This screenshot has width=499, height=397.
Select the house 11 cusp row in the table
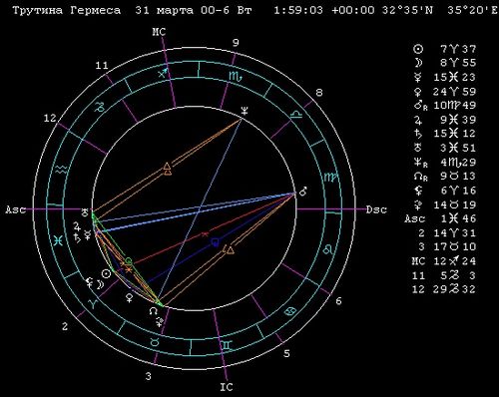(x=444, y=275)
